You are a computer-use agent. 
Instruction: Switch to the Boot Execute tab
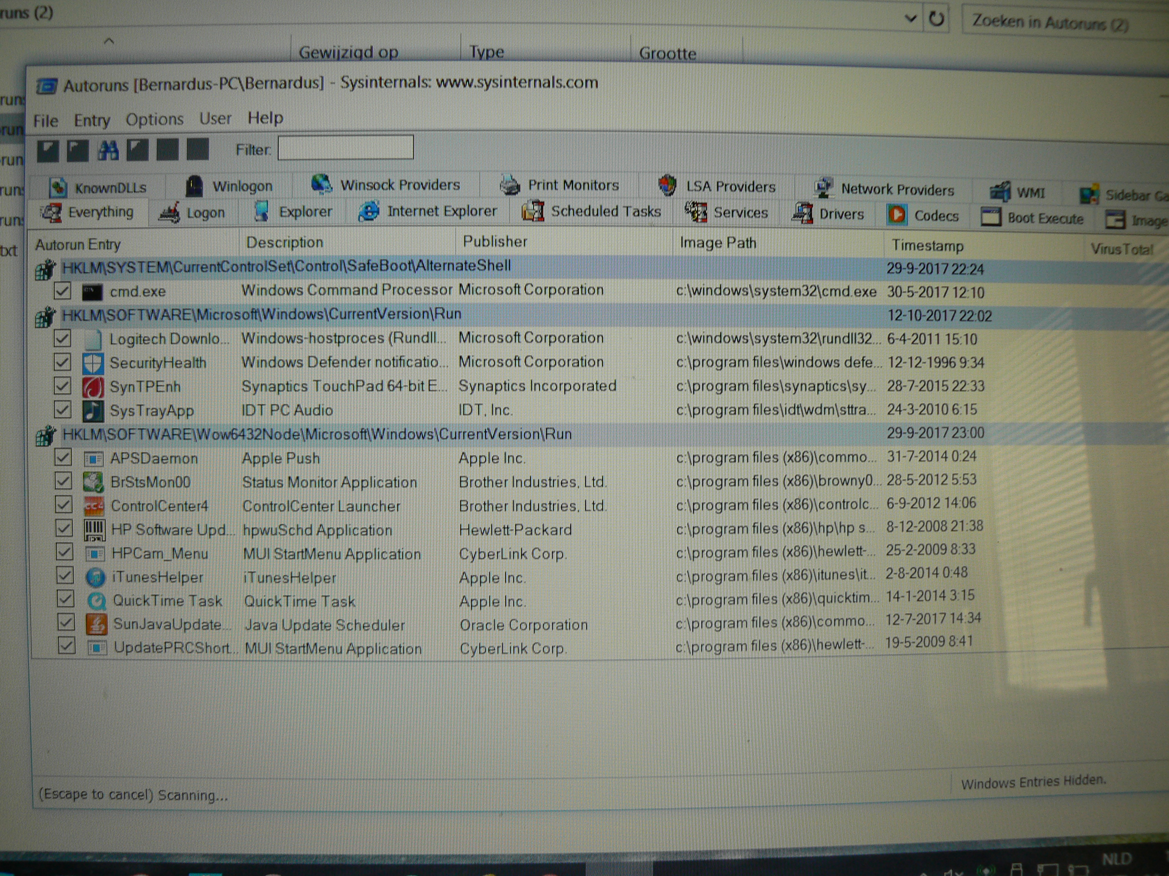(x=1032, y=217)
